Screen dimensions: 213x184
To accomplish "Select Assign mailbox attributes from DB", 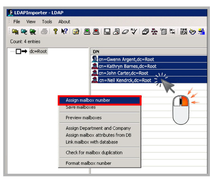I will pos(99,135).
